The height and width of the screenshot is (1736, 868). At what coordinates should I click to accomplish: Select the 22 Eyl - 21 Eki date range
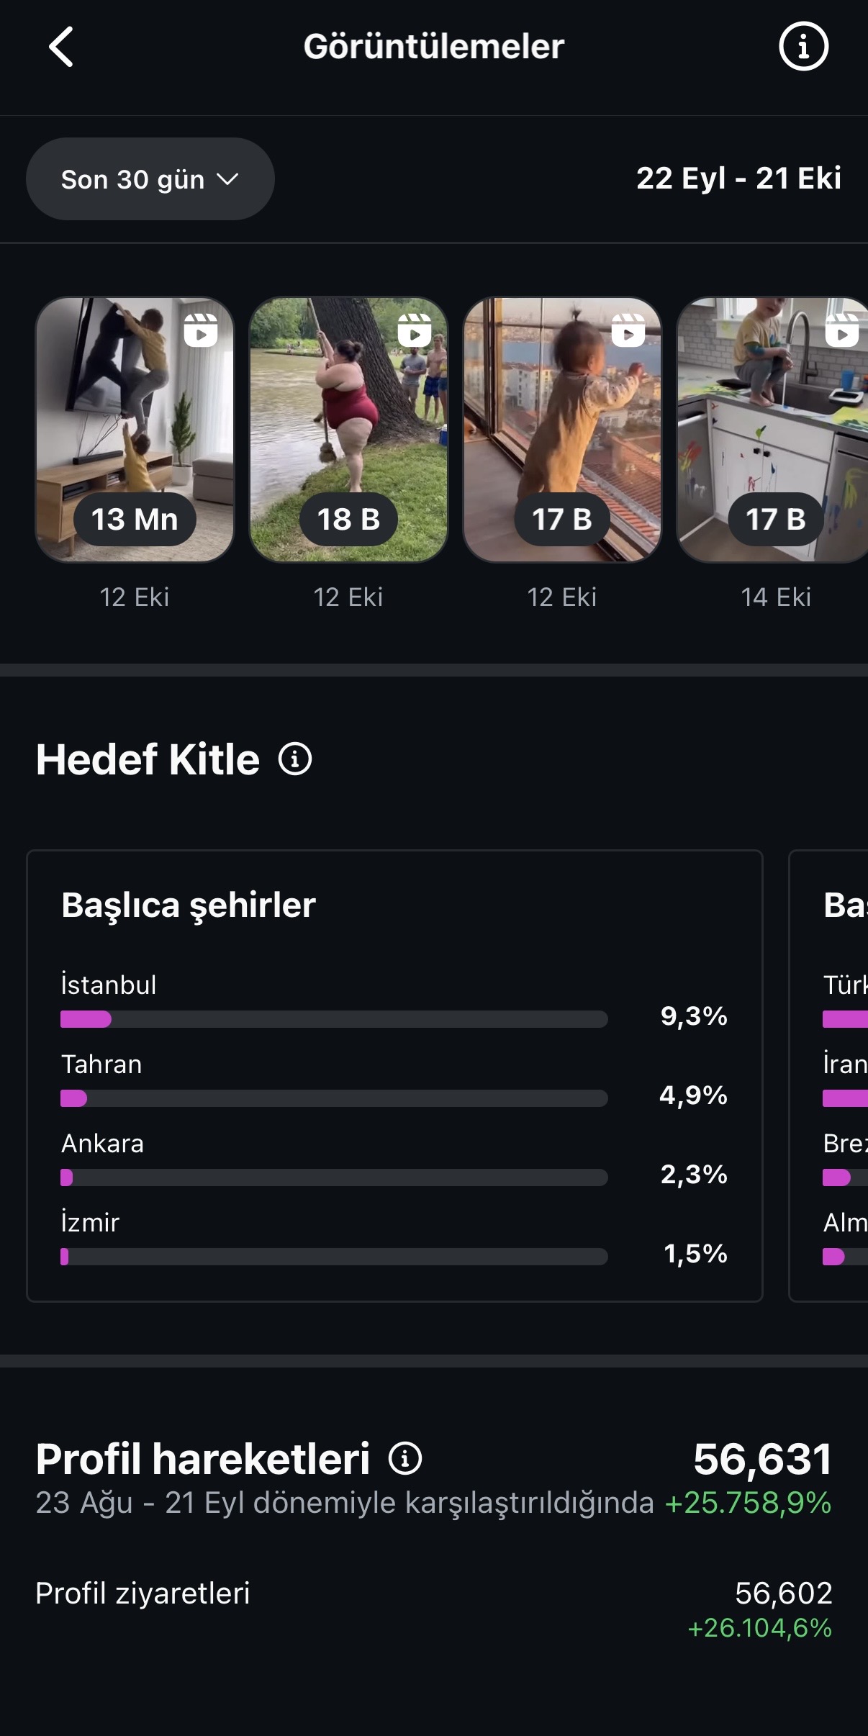(738, 178)
